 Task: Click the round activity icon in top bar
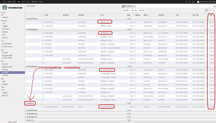click(186, 2)
